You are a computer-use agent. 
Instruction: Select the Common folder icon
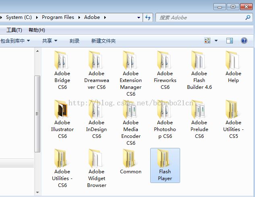coord(130,158)
